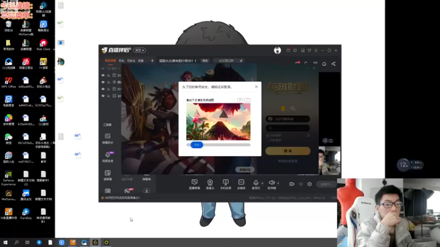
Task: Click the password input field
Action: pyautogui.click(x=288, y=128)
